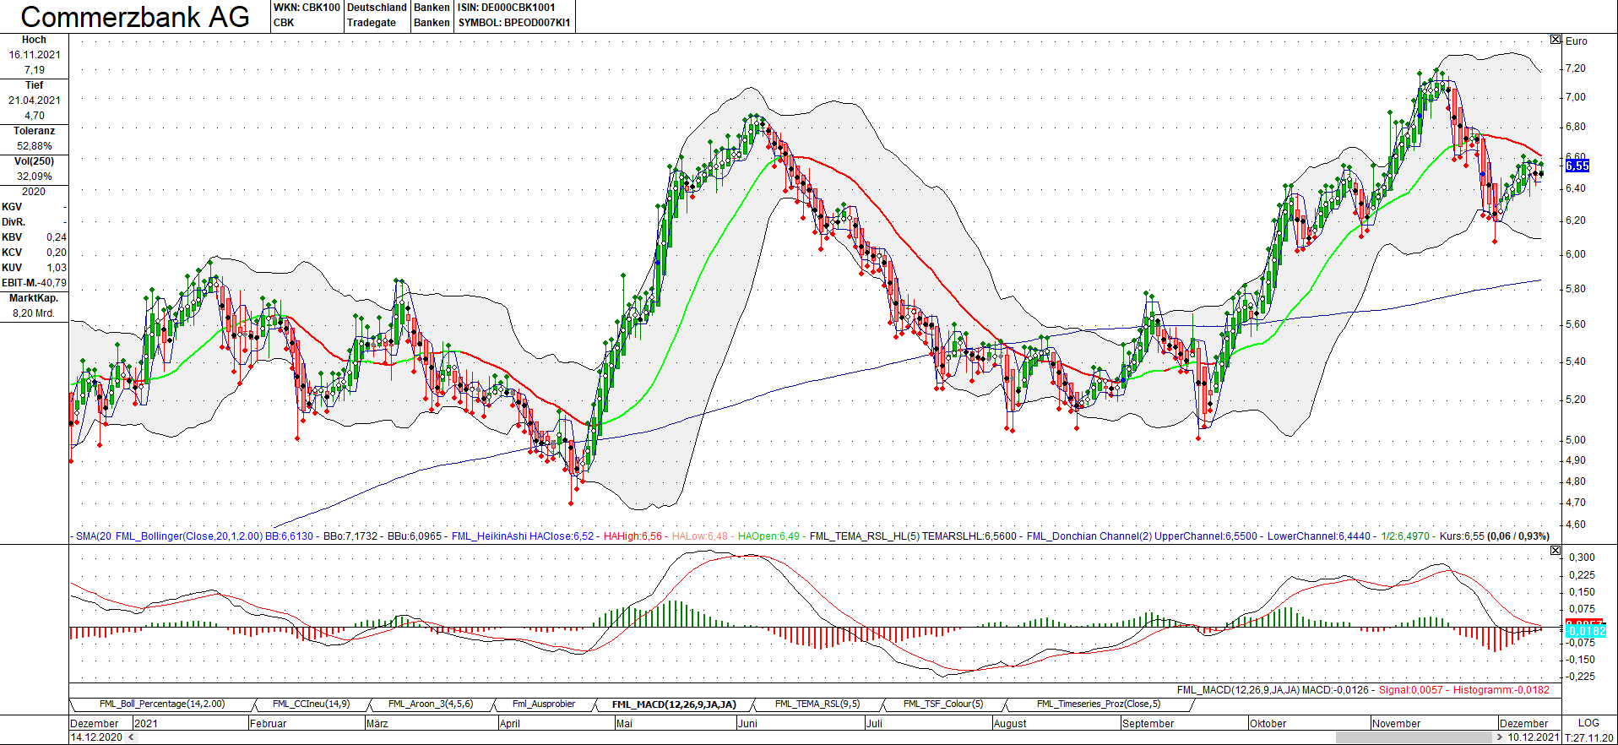This screenshot has width=1618, height=745.
Task: Select the FML_Timeseries_Proz(Close,5) tab
Action: 1099,704
